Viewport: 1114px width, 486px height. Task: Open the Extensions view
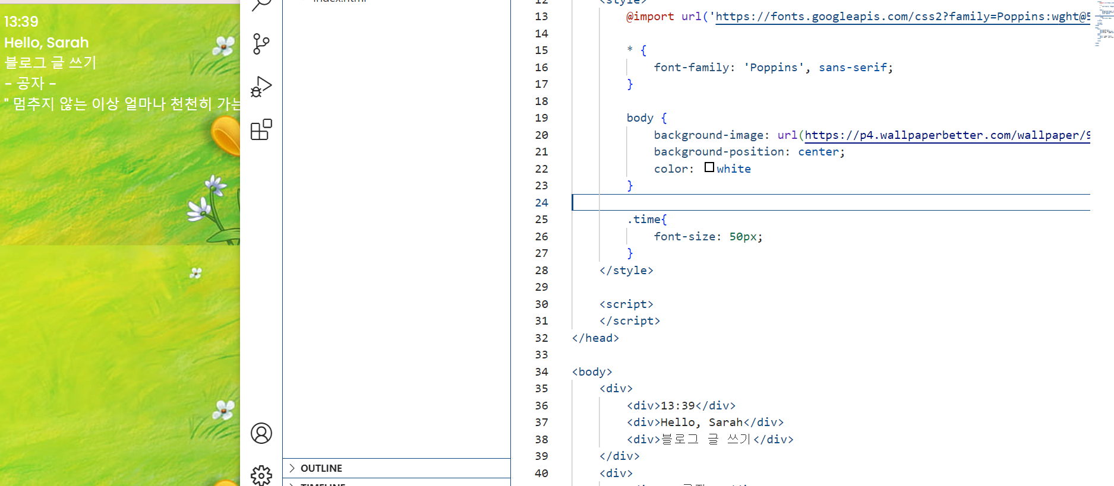261,129
